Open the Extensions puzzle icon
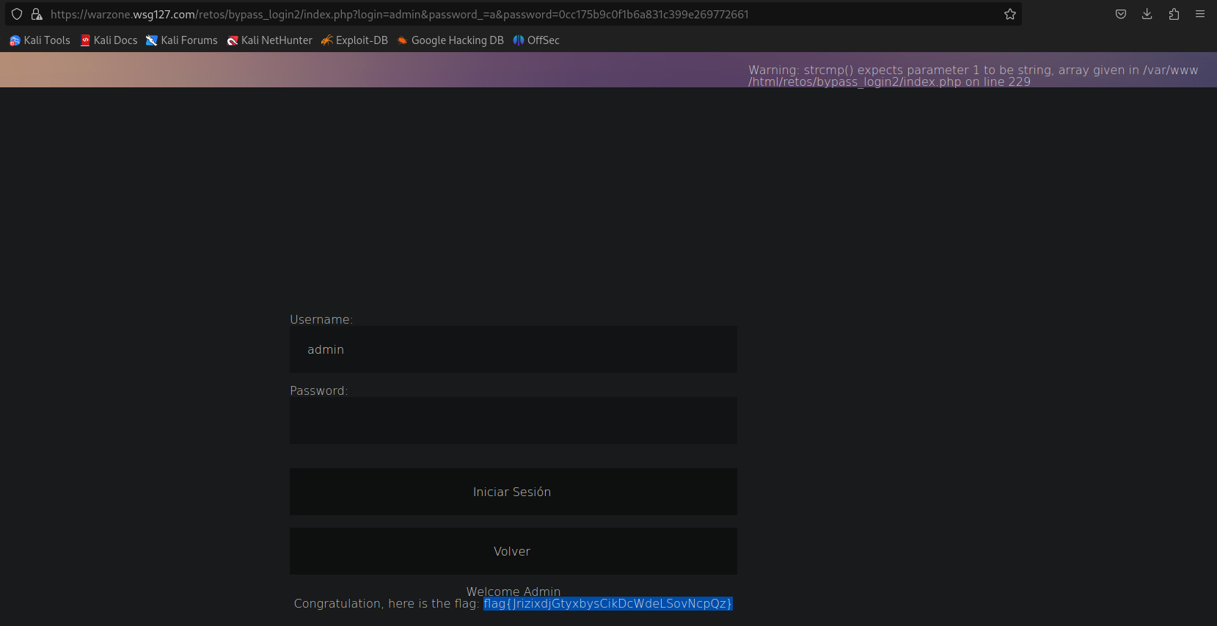Image resolution: width=1217 pixels, height=626 pixels. (x=1174, y=14)
